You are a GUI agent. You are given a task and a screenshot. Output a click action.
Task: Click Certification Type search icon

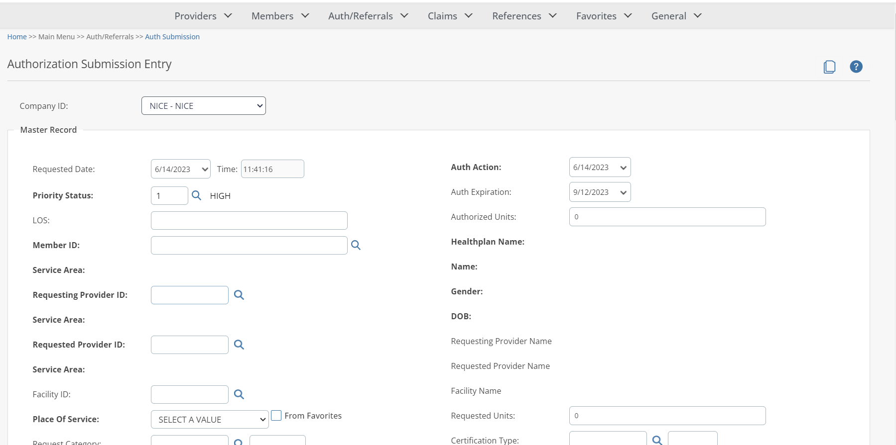coord(657,440)
